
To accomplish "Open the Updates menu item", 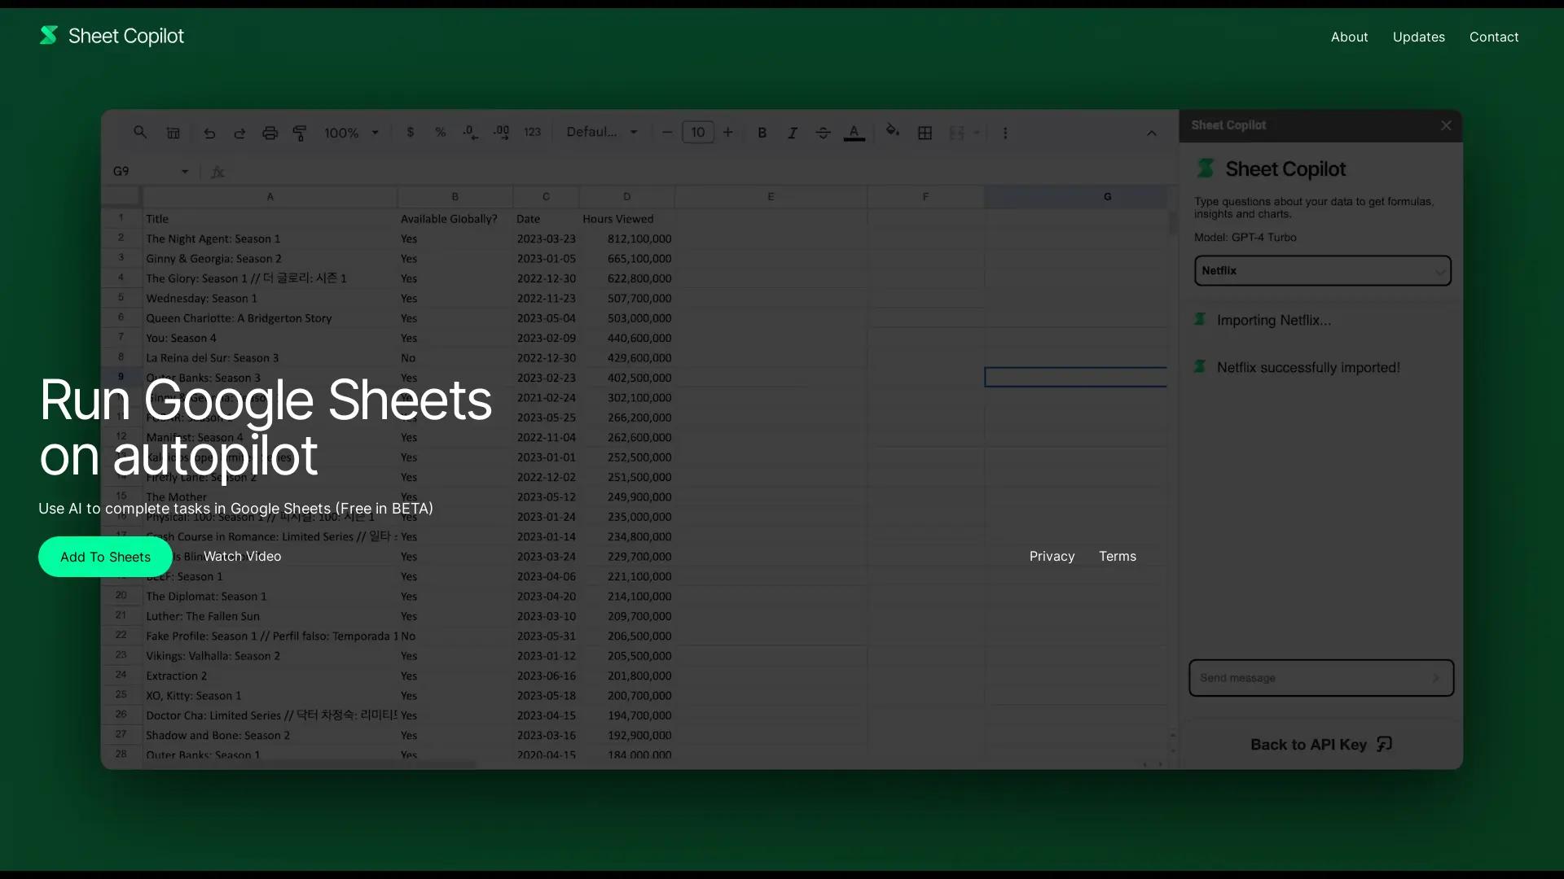I will (x=1418, y=37).
